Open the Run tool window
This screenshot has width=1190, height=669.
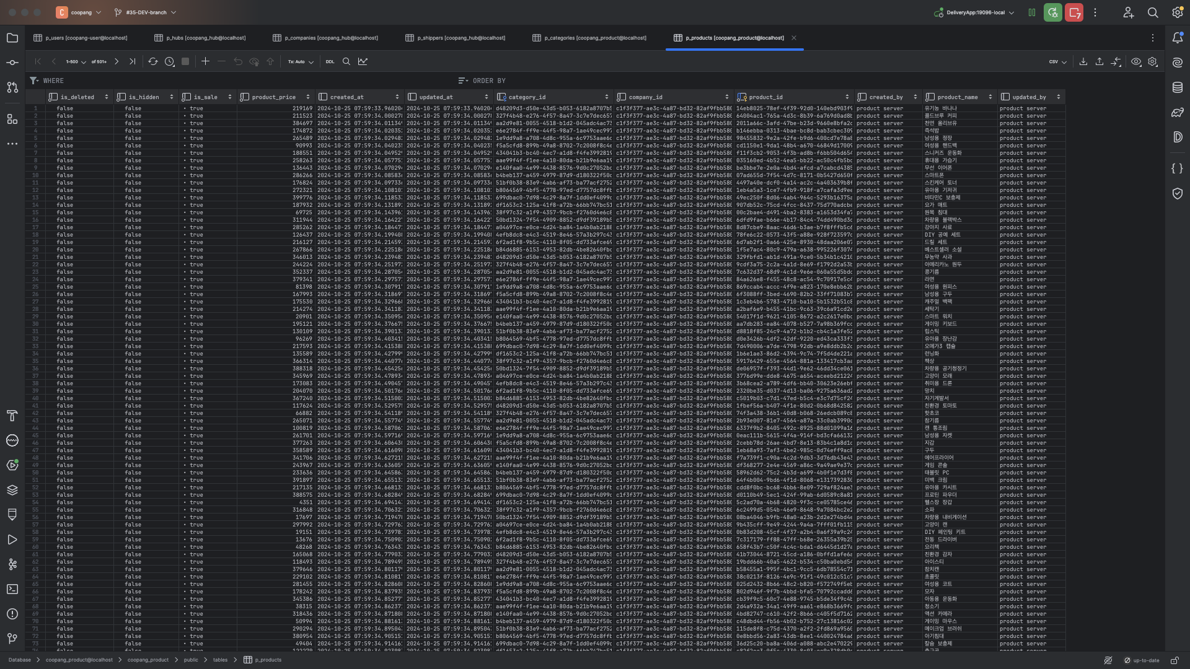coord(12,540)
